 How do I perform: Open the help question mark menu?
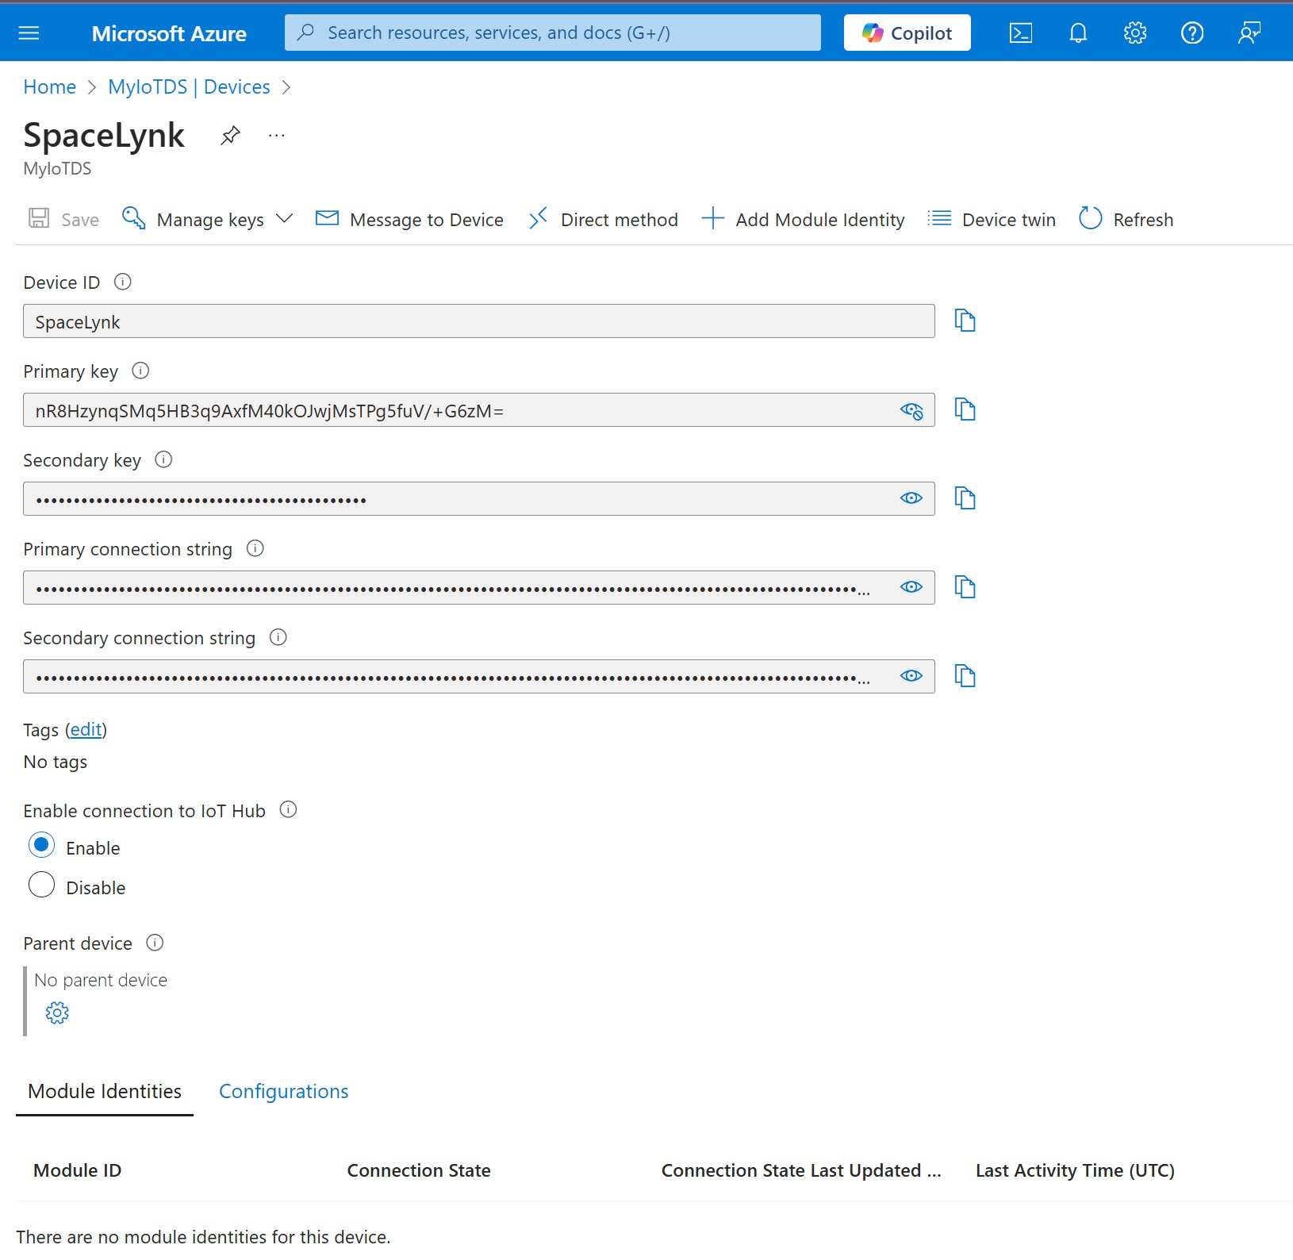(1192, 33)
